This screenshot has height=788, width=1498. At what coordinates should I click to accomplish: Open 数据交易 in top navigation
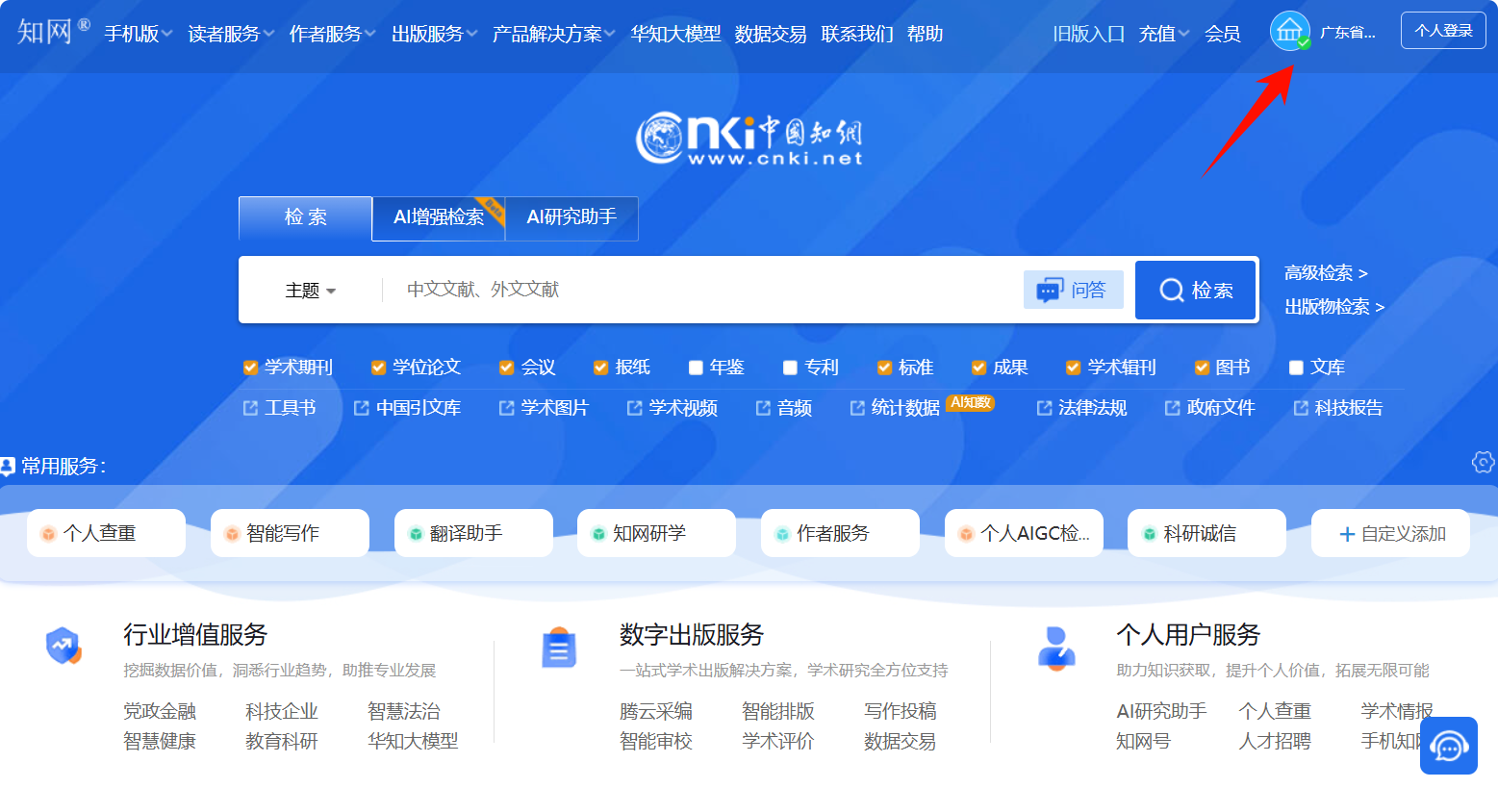pyautogui.click(x=771, y=34)
